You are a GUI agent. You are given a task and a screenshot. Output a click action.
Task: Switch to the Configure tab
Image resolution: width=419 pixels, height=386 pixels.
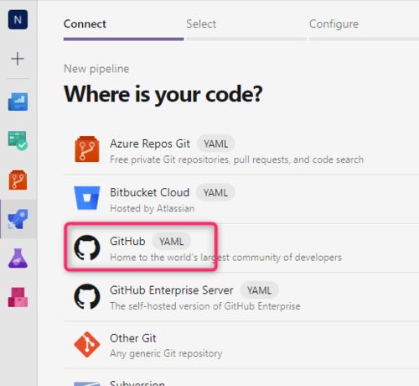pos(334,24)
